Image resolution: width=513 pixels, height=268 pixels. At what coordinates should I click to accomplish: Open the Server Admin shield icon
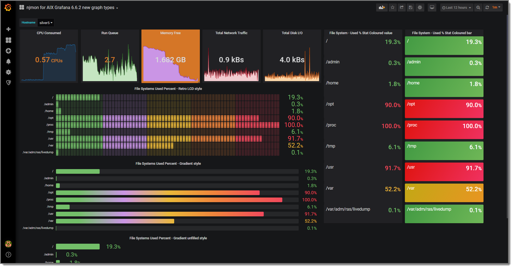click(8, 83)
